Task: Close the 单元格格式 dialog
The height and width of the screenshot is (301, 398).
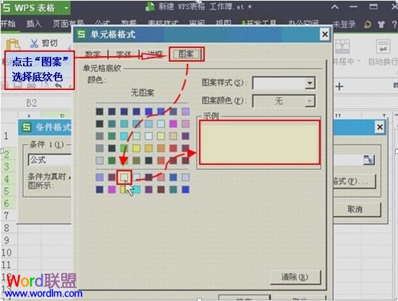Action: [325, 35]
